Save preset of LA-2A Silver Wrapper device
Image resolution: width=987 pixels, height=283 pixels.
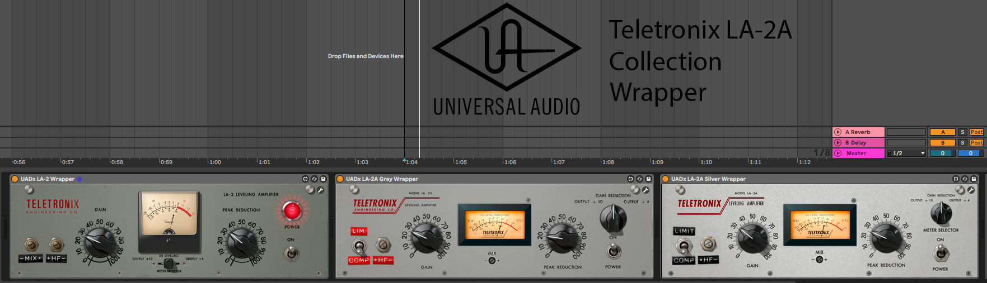coord(974,179)
